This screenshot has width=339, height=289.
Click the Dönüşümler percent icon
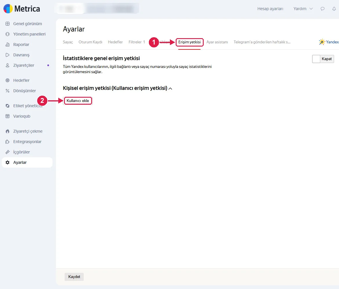click(8, 91)
